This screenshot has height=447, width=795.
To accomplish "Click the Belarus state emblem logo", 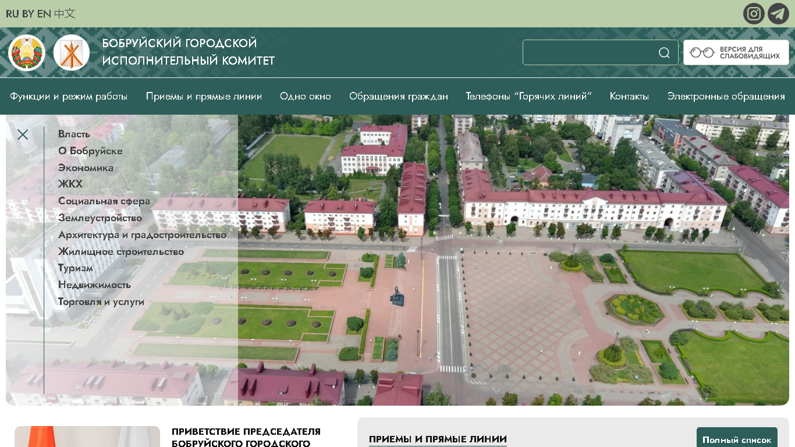I will [x=27, y=53].
